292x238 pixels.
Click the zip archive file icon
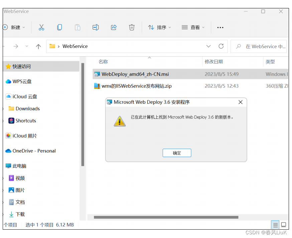[x=97, y=86]
